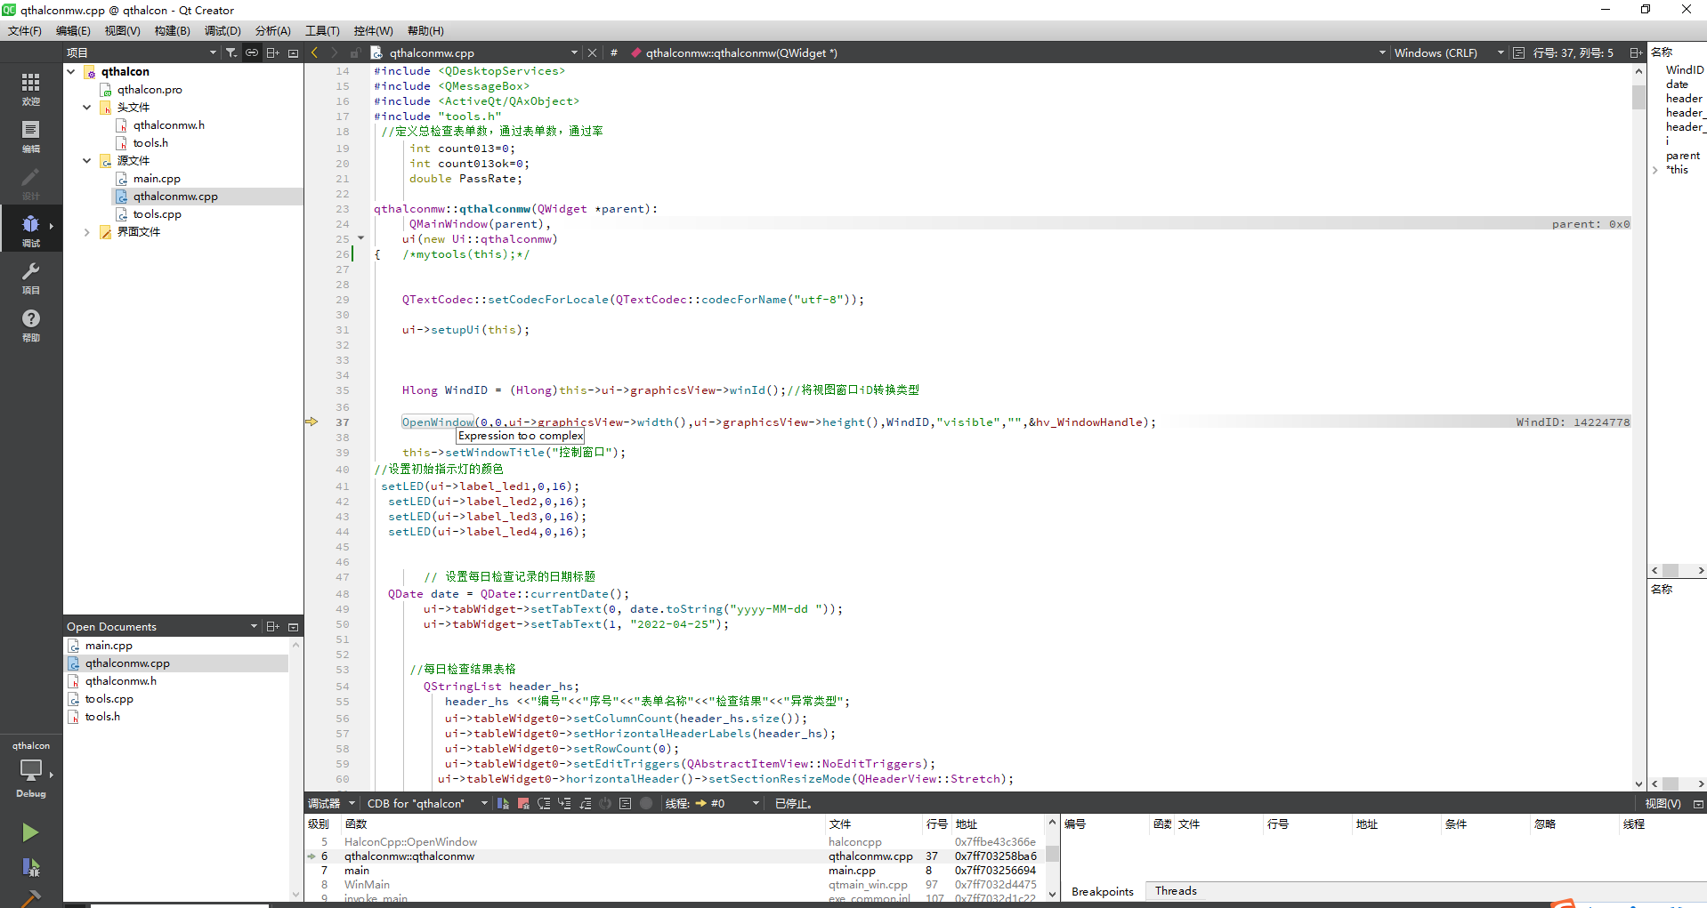Open the 文件(F) menu

[25, 30]
